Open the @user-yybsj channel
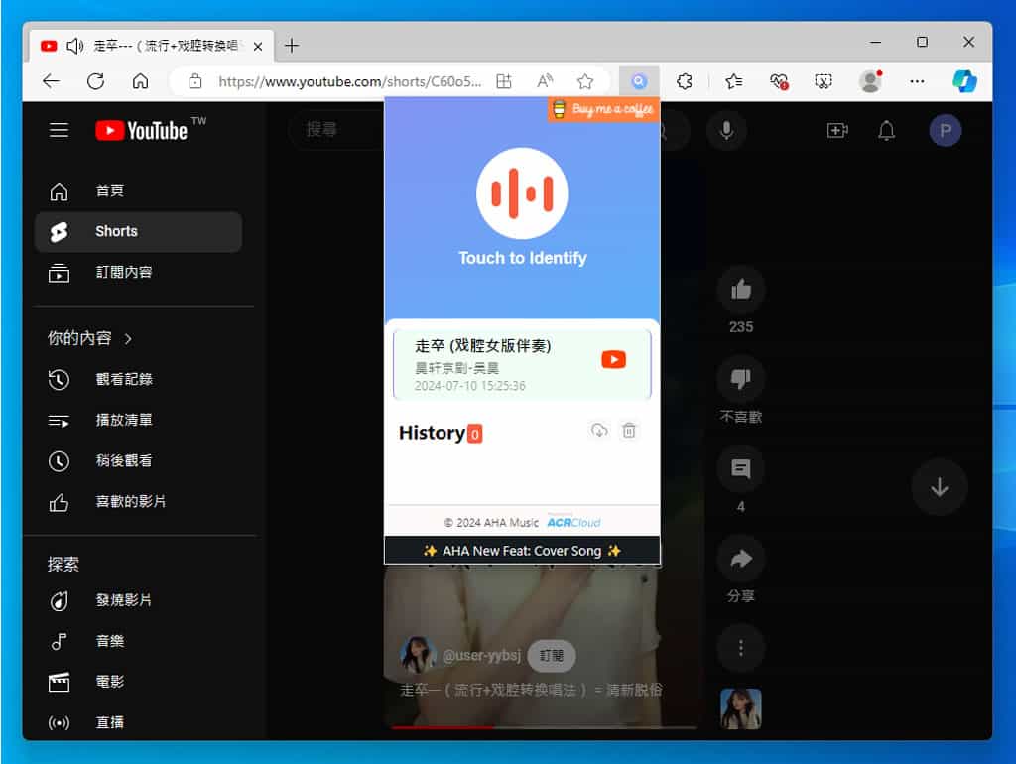Image resolution: width=1016 pixels, height=764 pixels. [481, 655]
